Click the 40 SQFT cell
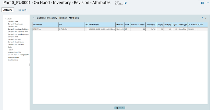 pyautogui.click(x=175, y=29)
